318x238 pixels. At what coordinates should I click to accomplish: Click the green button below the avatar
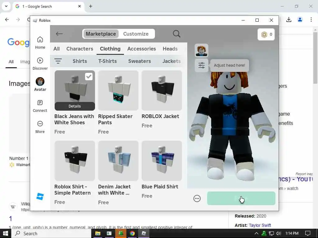pyautogui.click(x=241, y=198)
